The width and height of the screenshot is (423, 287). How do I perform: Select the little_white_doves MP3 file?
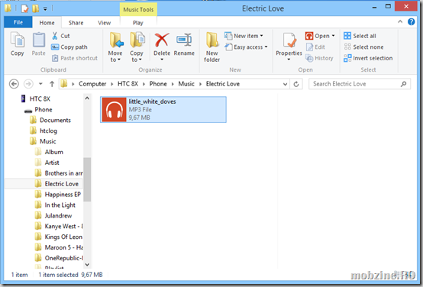click(163, 109)
